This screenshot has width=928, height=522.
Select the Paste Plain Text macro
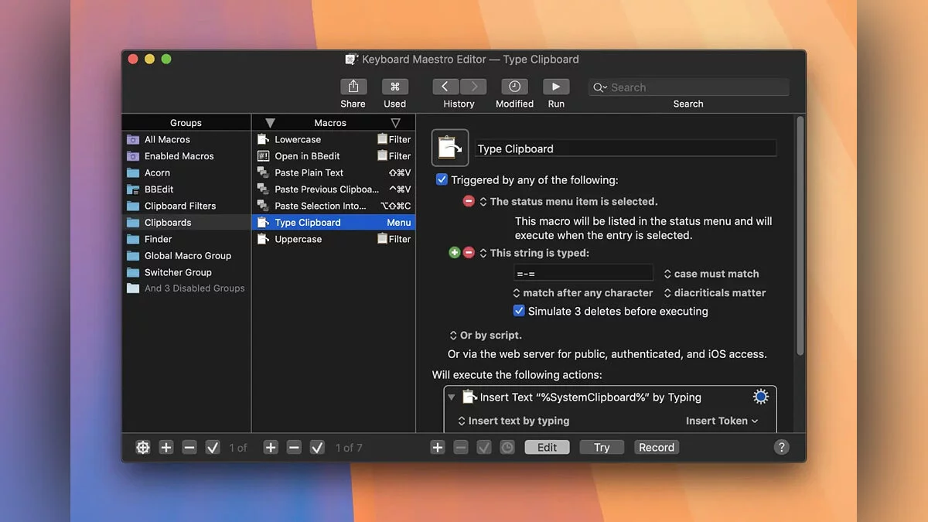pyautogui.click(x=309, y=172)
